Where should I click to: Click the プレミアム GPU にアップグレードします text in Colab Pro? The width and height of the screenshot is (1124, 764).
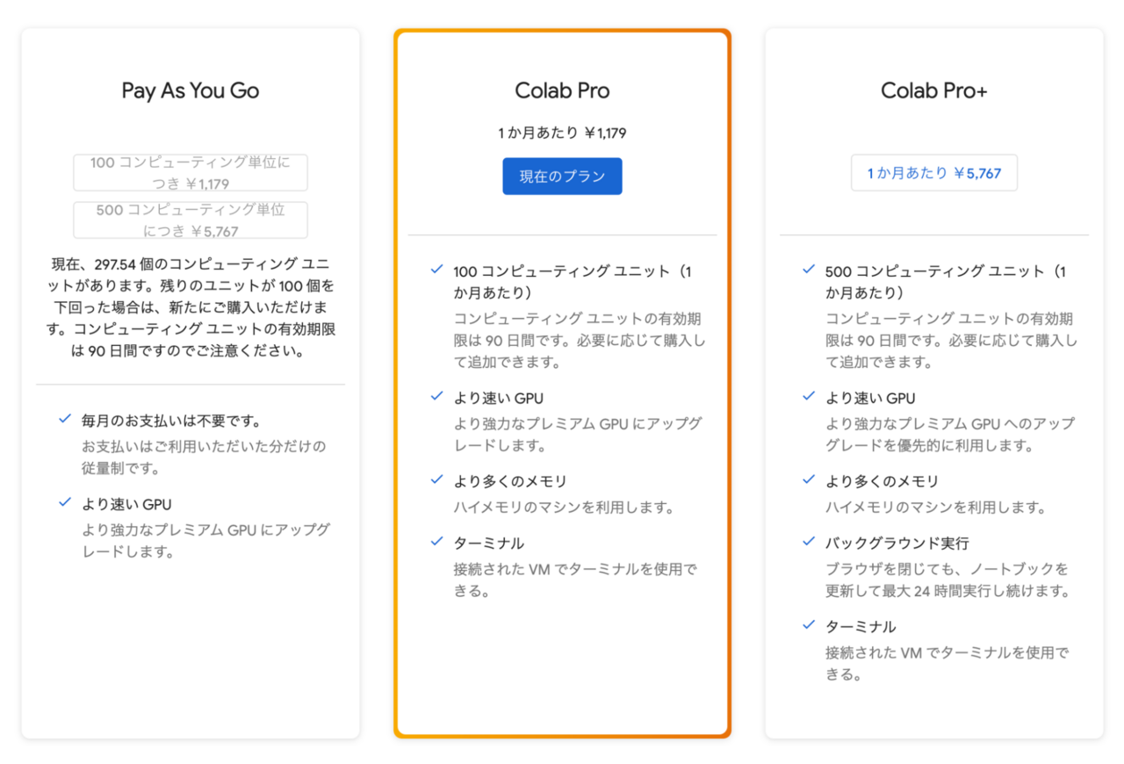tap(578, 435)
